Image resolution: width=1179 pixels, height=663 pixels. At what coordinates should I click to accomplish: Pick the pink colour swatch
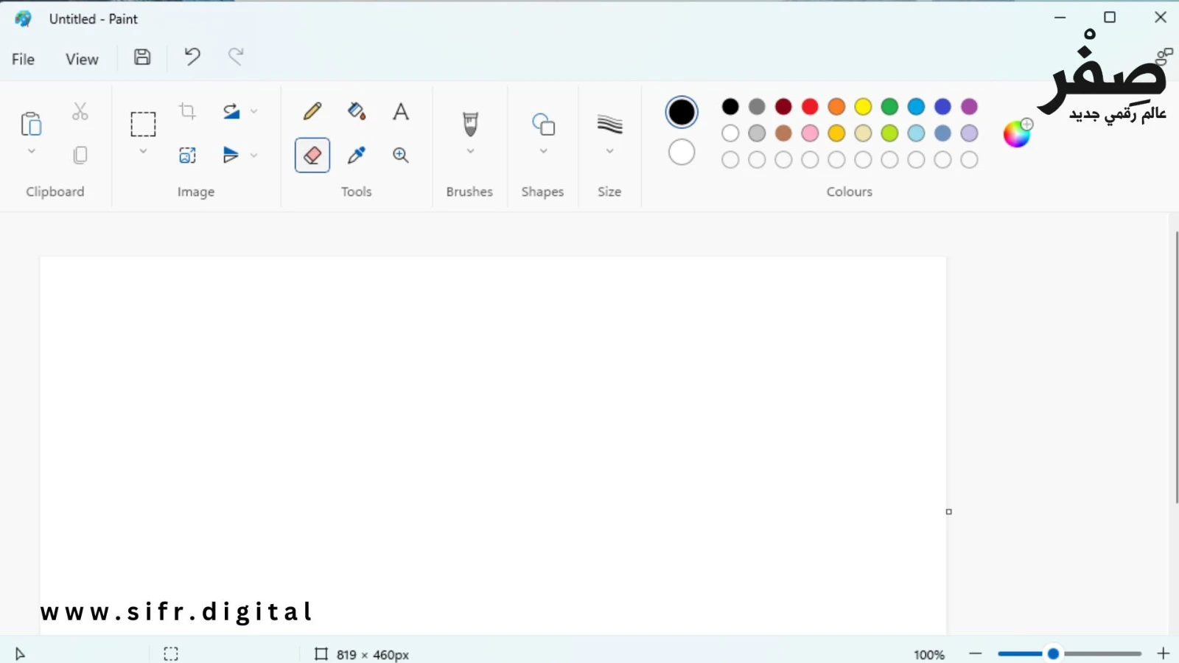click(x=810, y=133)
